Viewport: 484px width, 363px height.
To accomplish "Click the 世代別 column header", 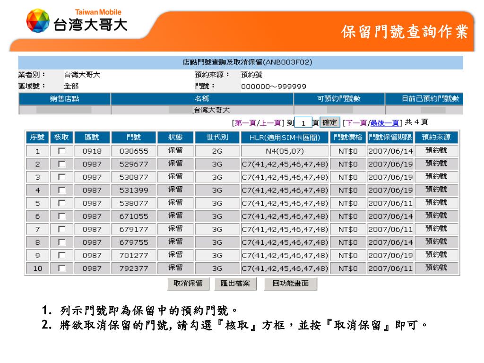I will click(x=217, y=138).
